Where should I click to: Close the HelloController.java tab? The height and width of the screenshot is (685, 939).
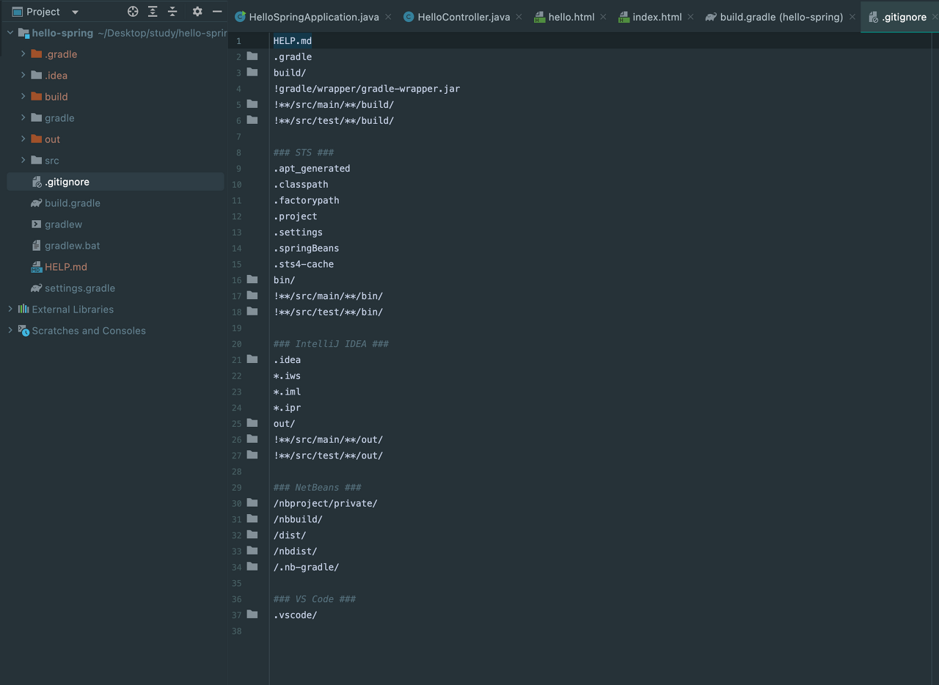tap(519, 17)
